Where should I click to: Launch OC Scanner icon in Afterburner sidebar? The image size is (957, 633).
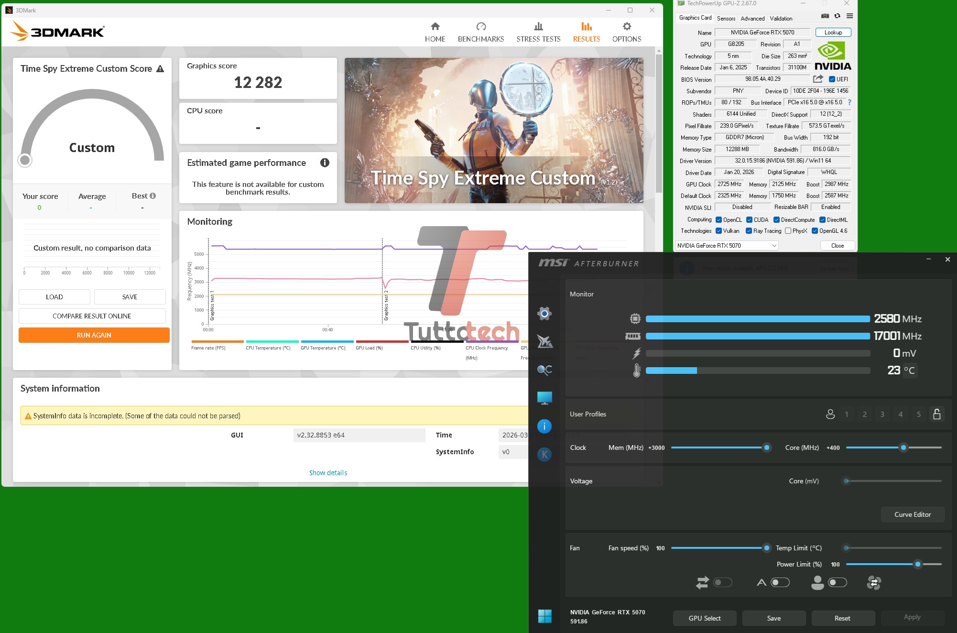(x=544, y=342)
